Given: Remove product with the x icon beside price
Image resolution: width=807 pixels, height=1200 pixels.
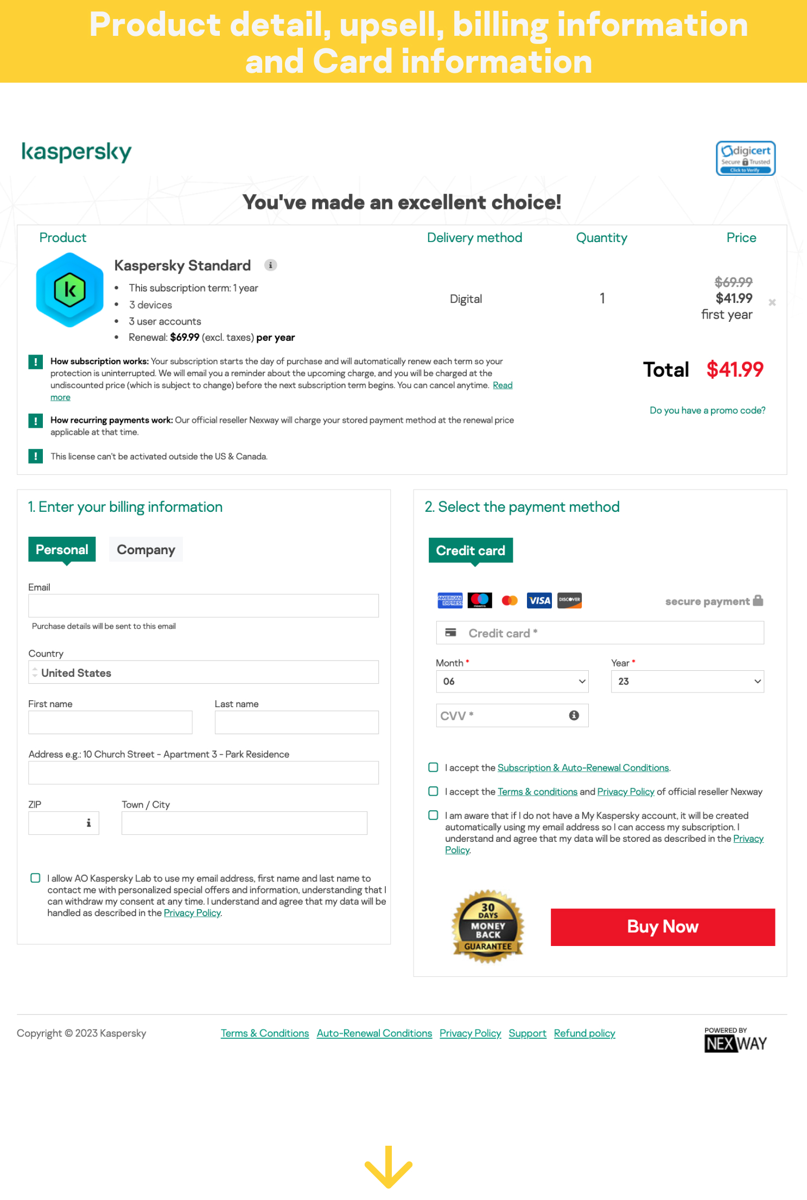Looking at the screenshot, I should (772, 302).
